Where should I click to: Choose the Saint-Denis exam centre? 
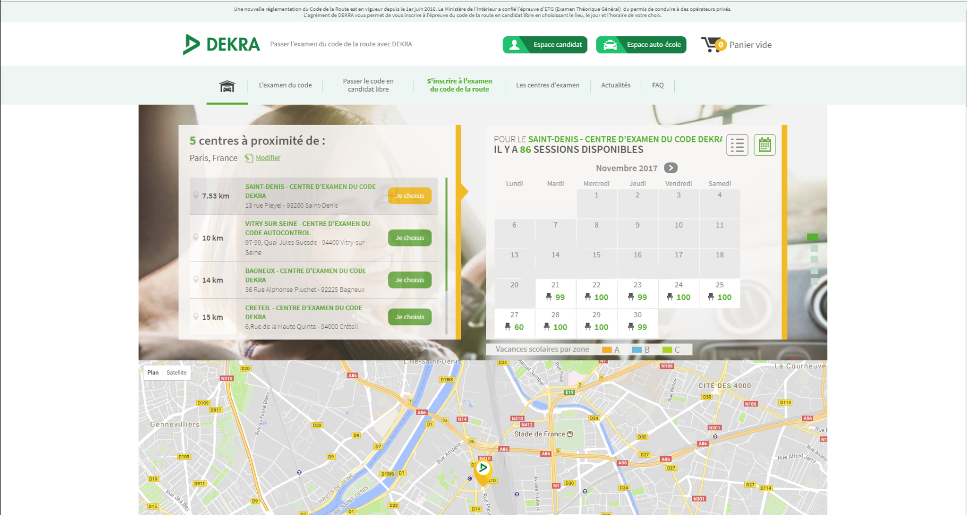410,196
